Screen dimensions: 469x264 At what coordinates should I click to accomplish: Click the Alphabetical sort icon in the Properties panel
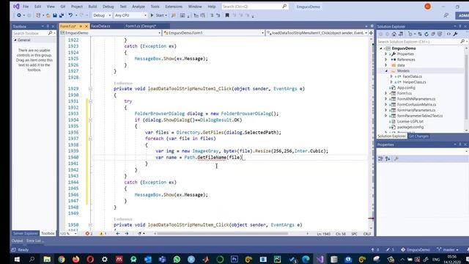[388, 158]
